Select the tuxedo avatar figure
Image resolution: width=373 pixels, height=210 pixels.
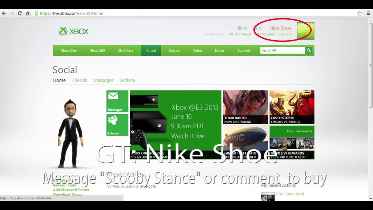[70, 134]
